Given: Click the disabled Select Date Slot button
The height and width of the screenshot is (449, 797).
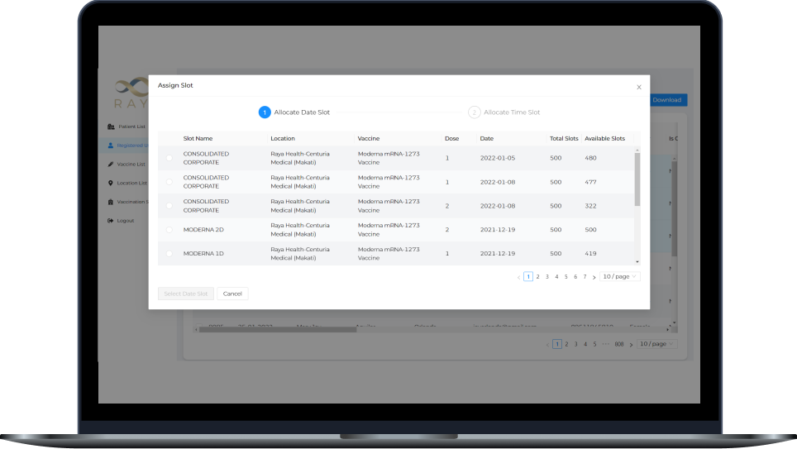Looking at the screenshot, I should pos(185,294).
